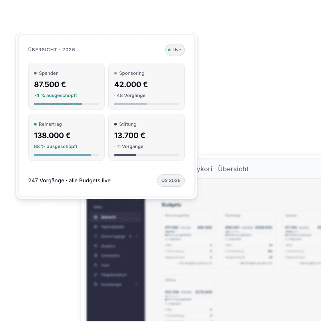Click the Reinertrag status dot
The image size is (321, 322).
35,124
